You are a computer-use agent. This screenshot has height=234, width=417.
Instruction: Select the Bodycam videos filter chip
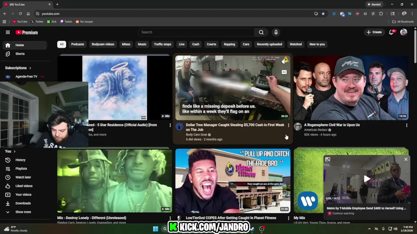pos(103,44)
